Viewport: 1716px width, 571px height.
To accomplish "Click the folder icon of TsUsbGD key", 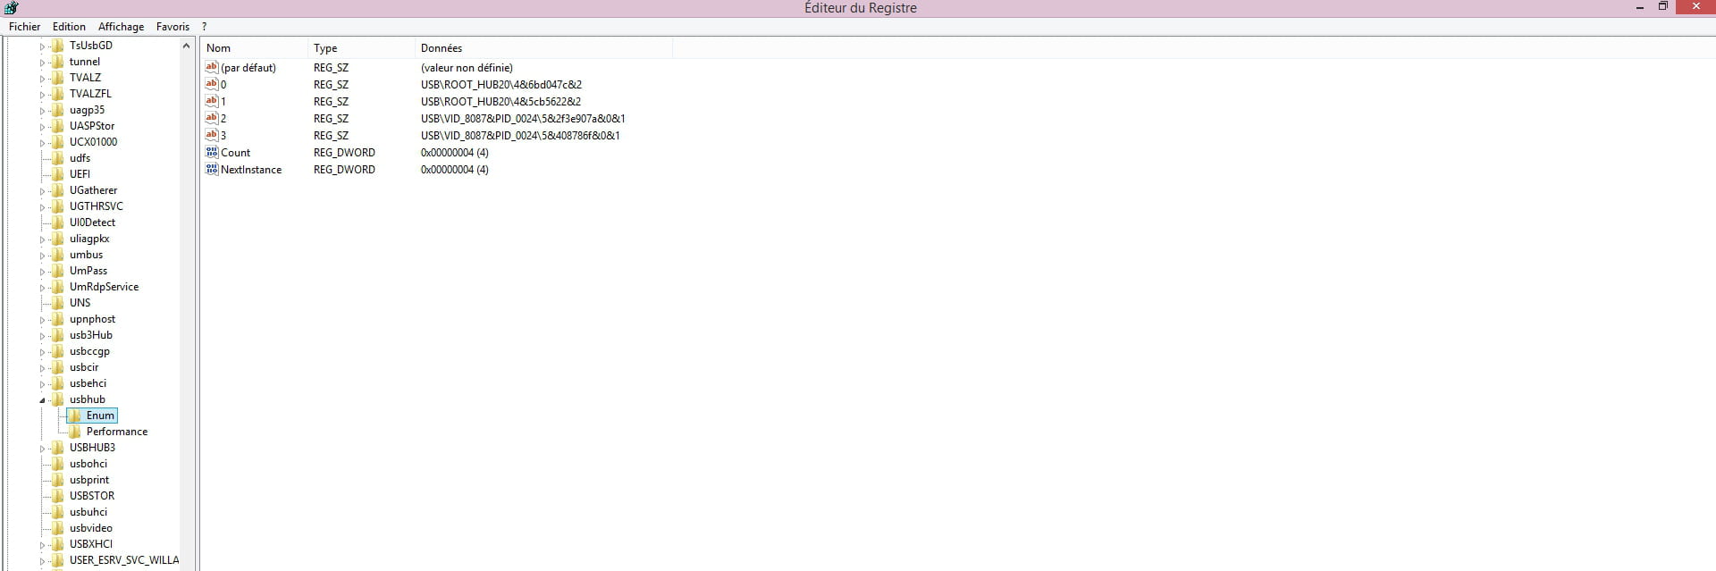I will click(x=57, y=46).
